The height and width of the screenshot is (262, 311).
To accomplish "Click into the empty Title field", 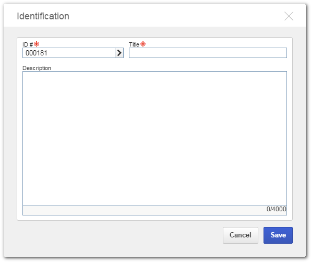I will (x=208, y=53).
